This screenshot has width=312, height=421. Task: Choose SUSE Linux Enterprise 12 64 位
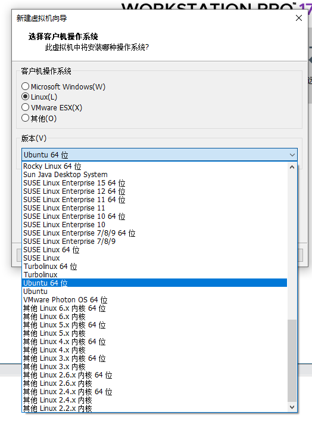155,191
